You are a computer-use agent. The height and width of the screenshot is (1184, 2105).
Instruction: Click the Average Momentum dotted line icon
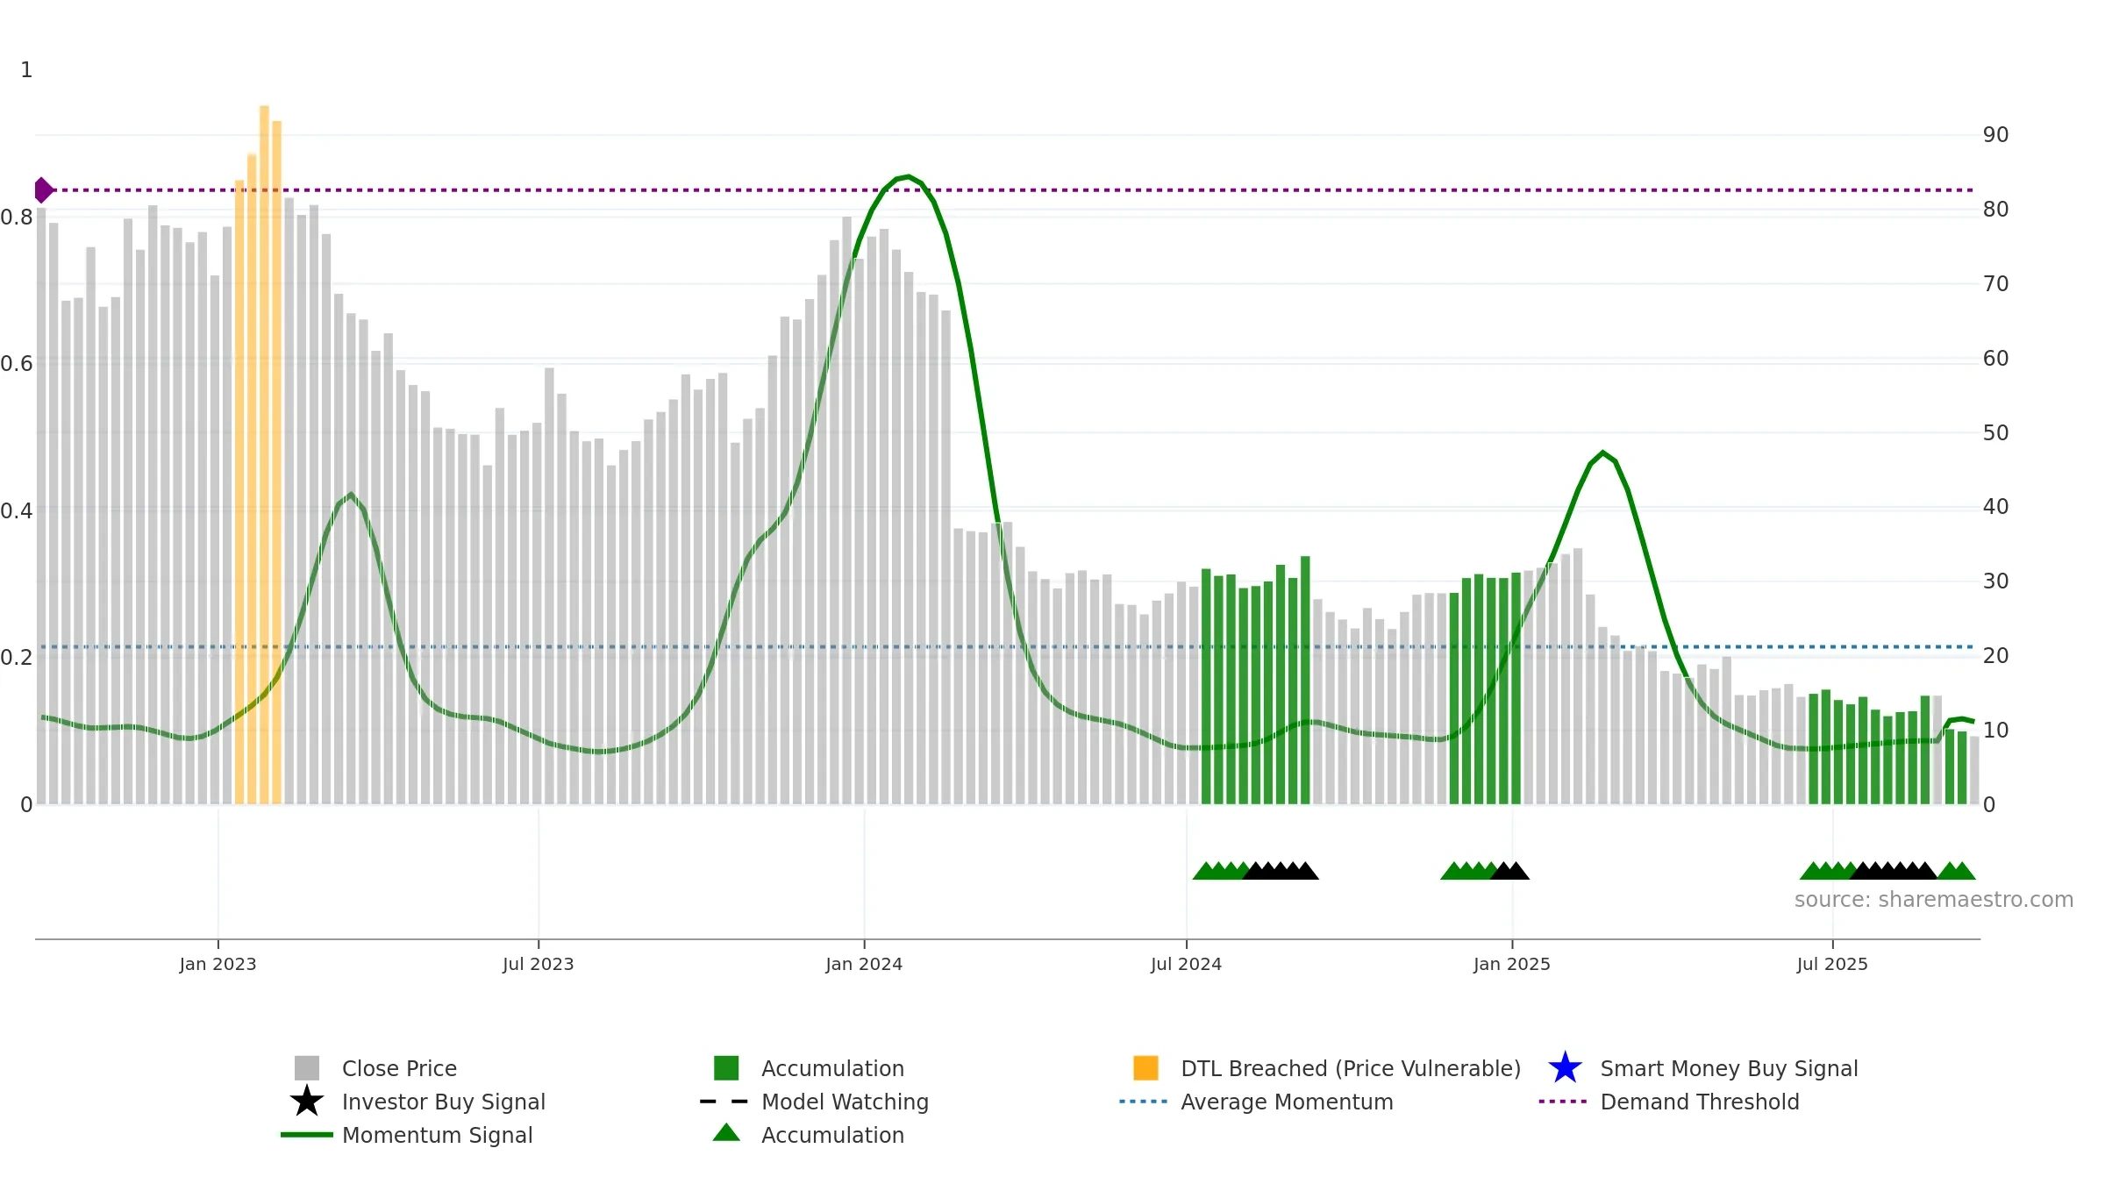click(x=1144, y=1102)
